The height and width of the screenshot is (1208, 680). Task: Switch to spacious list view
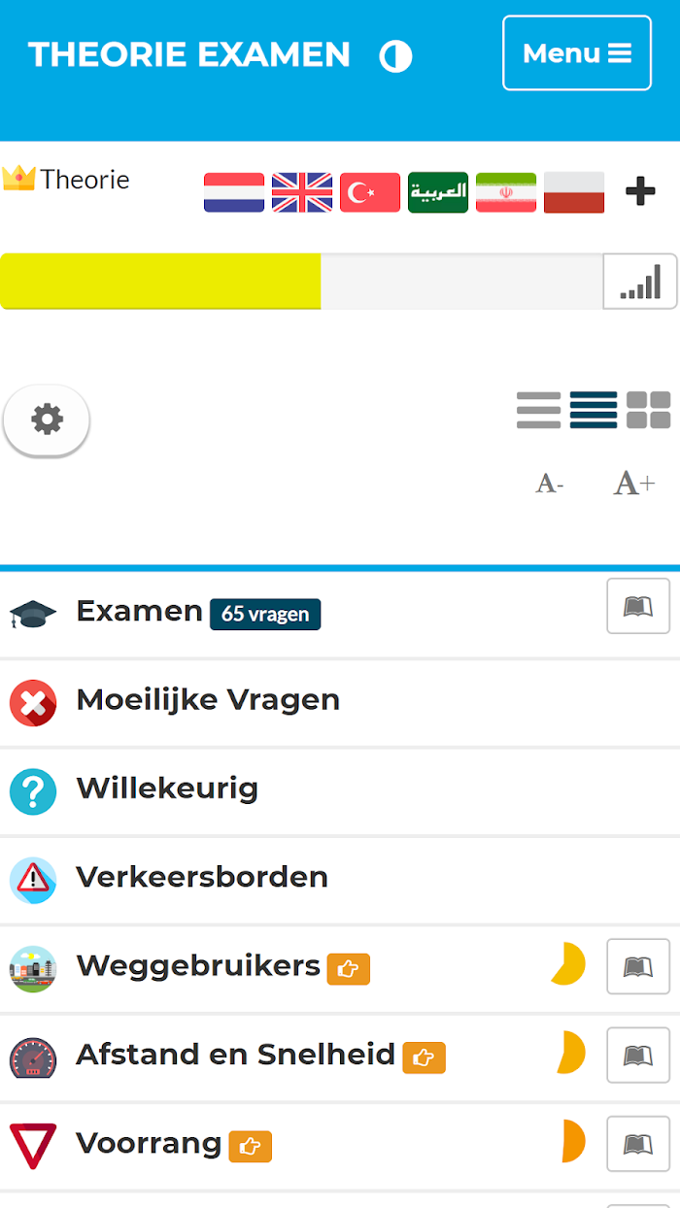(x=538, y=410)
